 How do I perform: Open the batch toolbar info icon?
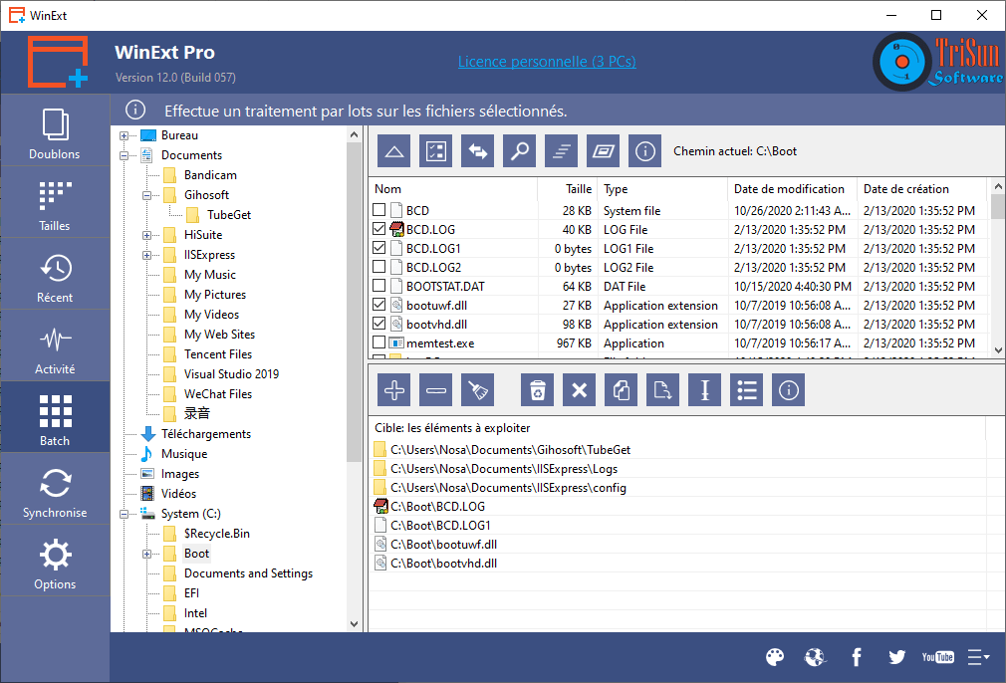pos(789,390)
